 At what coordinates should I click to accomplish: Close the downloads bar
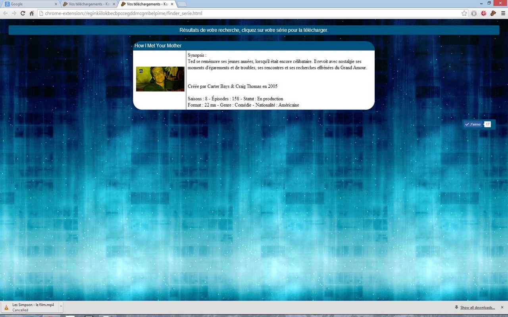502,307
